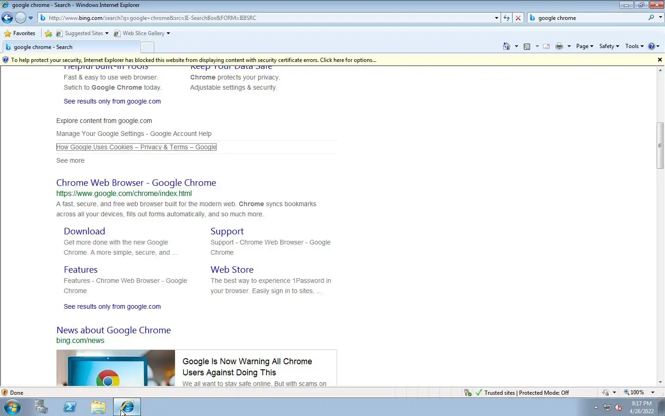Click the bing.com/news link

[x=80, y=340]
